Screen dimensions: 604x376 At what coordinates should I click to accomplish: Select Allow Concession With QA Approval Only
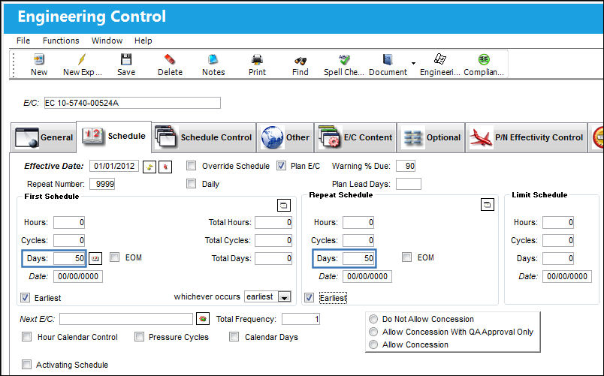[373, 332]
